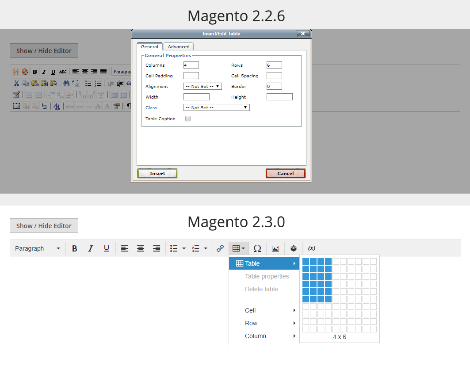This screenshot has width=470, height=366.
Task: Toggle Bold in 2.2.6 toolbar
Action: pyautogui.click(x=35, y=72)
